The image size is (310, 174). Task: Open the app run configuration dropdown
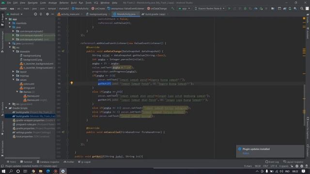click(x=184, y=9)
